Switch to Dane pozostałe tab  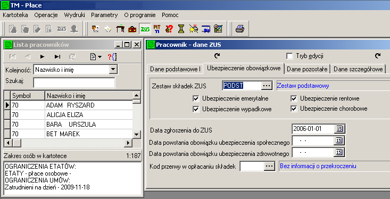tap(307, 69)
